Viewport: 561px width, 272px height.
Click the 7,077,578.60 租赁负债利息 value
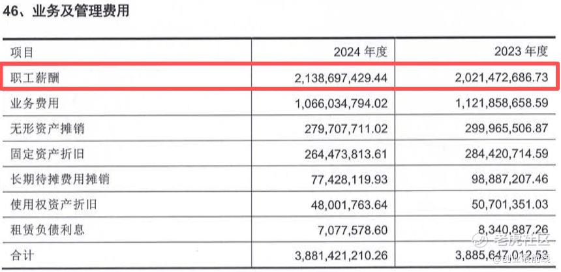point(352,230)
